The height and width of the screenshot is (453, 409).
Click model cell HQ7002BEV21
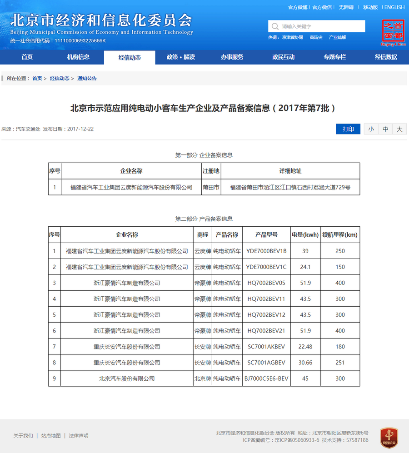266,330
